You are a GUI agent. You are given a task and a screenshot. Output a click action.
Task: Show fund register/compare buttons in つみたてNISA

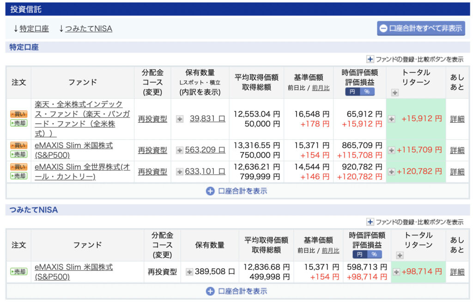[415, 222]
